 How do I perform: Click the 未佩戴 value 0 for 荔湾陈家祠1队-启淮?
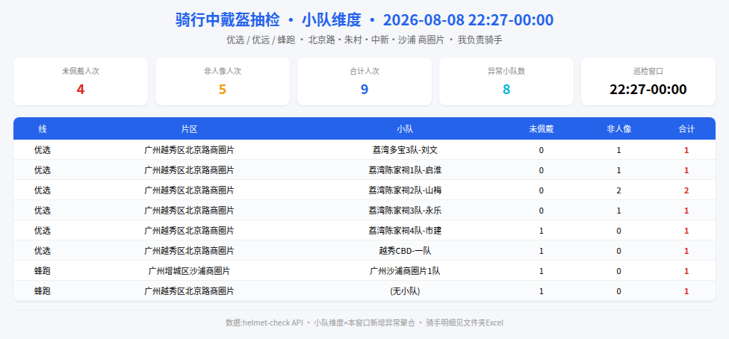point(542,170)
